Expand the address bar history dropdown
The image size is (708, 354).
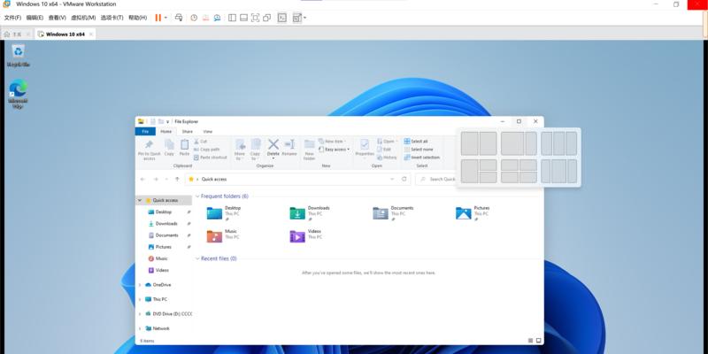tap(392, 180)
